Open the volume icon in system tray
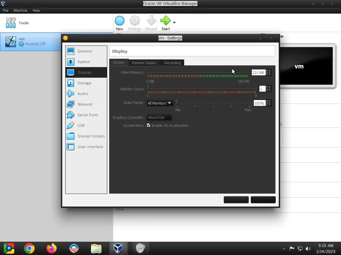Screen dimensions: 341x255 pos(308,248)
